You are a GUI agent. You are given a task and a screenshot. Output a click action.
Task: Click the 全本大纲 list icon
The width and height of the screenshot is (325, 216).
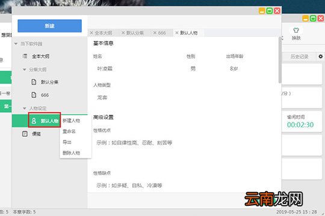click(25, 56)
